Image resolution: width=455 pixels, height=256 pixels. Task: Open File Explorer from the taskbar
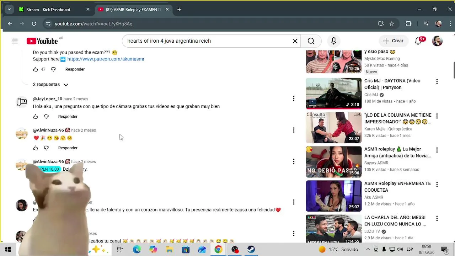coord(169,249)
